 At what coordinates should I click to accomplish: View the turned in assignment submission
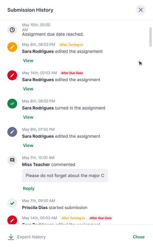tap(28, 117)
